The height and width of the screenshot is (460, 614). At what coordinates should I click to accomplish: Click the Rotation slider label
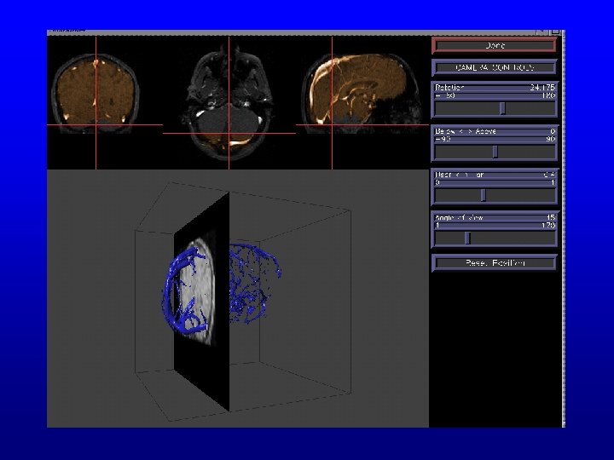tap(449, 87)
